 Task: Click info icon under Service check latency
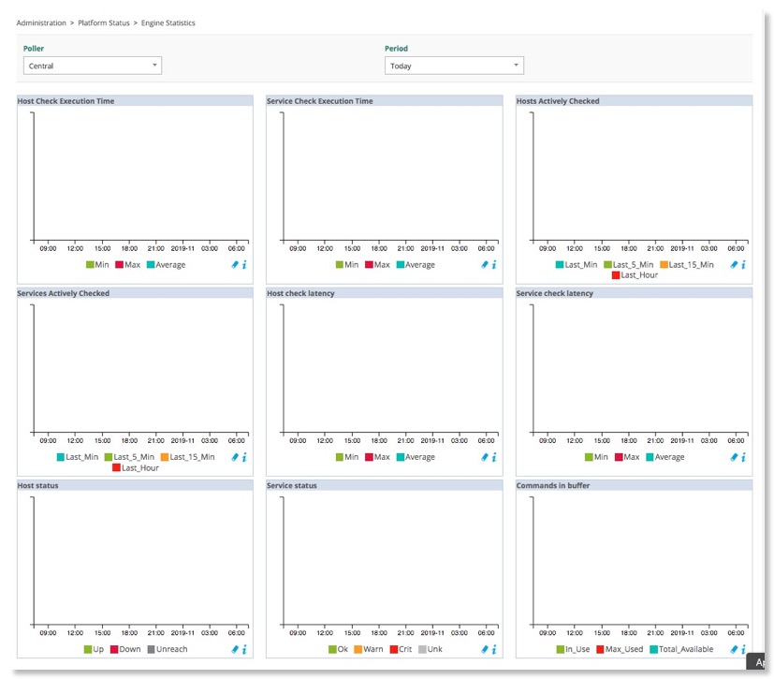click(743, 458)
